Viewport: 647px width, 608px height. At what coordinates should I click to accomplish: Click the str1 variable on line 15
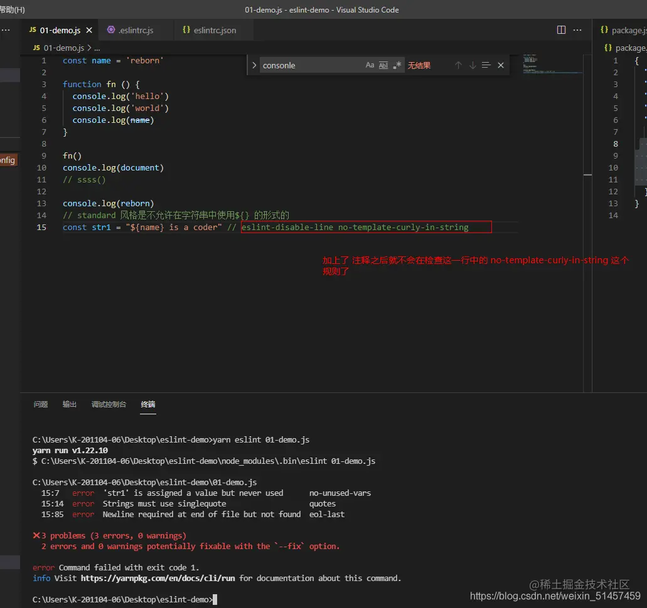tap(101, 227)
